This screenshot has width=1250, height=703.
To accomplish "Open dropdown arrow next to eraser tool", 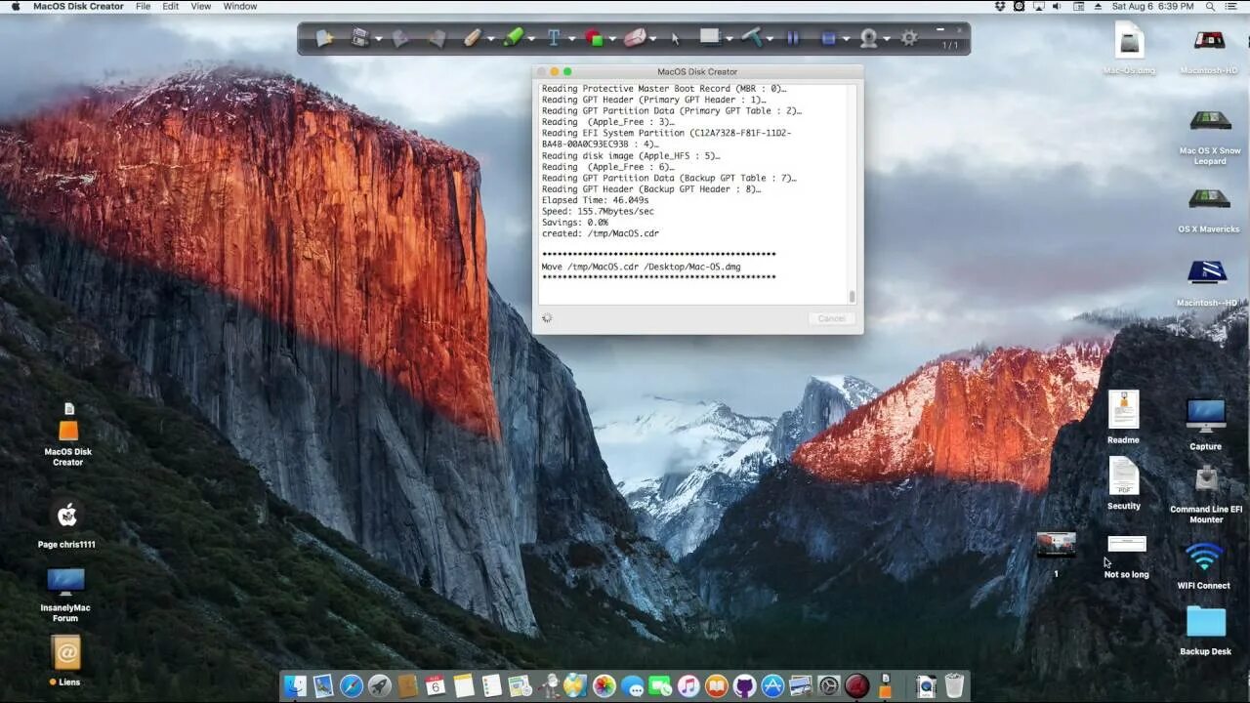I will (x=654, y=40).
